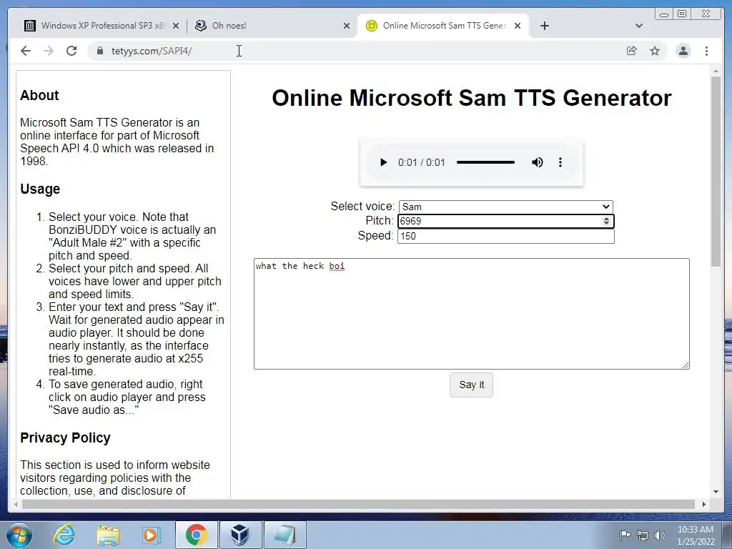Click the "Privacy Policy" heading
Screen dimensions: 732x549
(x=65, y=438)
